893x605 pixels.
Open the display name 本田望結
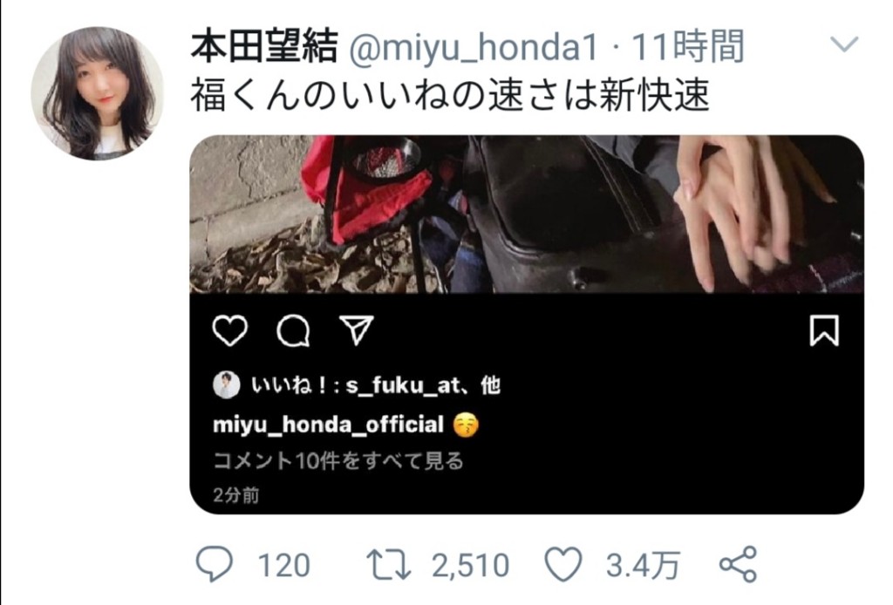pyautogui.click(x=263, y=47)
